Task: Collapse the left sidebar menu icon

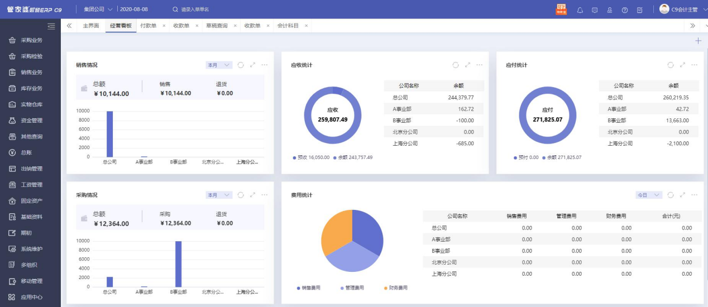Action: click(51, 26)
